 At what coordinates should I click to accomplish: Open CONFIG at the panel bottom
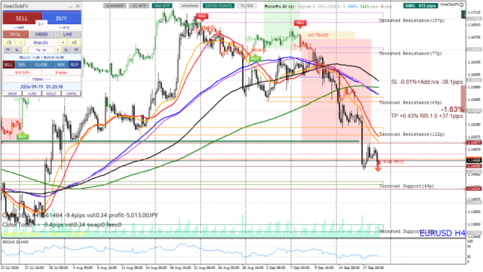71,94
